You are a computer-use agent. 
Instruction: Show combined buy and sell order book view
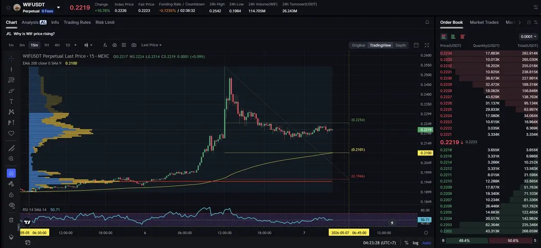(x=444, y=37)
